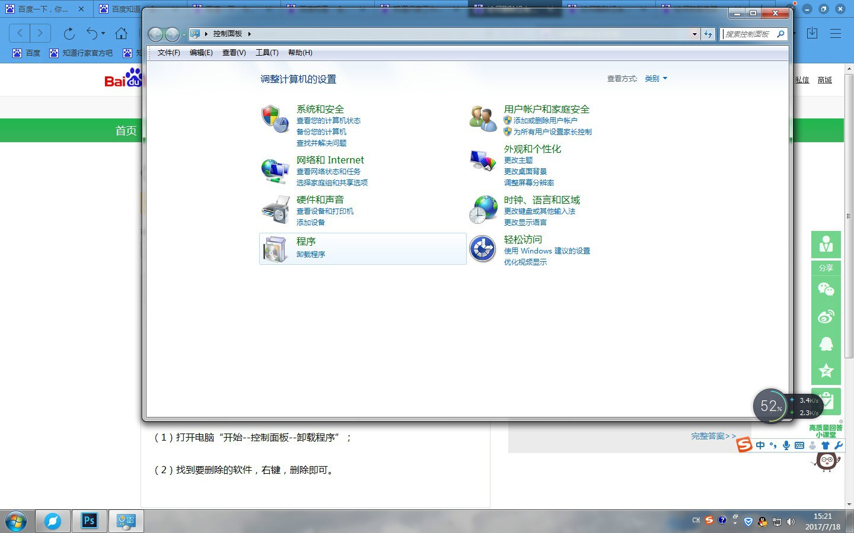
Task: Expand the 控制面板 breadcrumb arrow
Action: point(250,34)
